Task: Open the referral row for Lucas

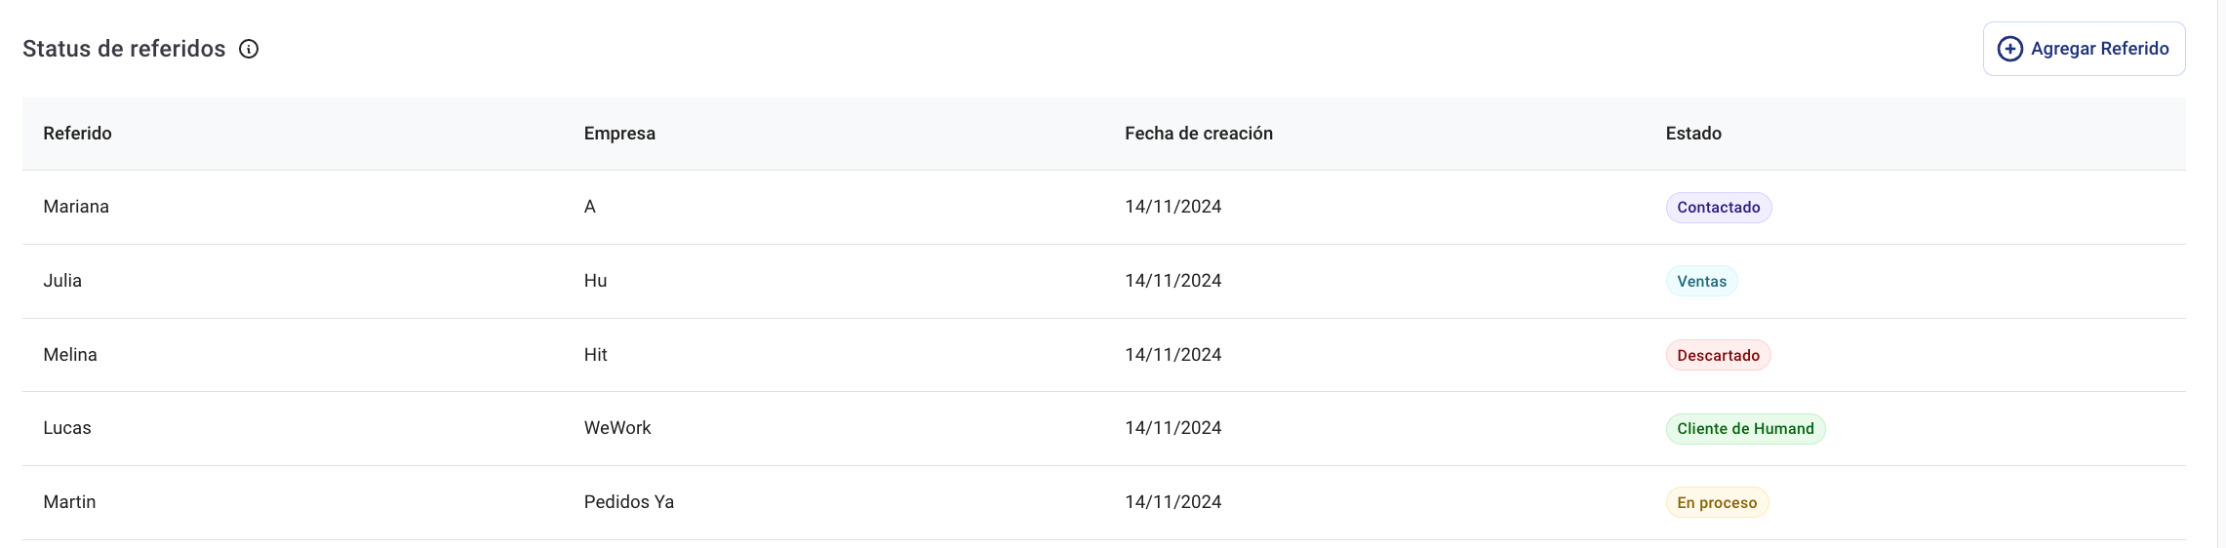Action: point(1103,429)
